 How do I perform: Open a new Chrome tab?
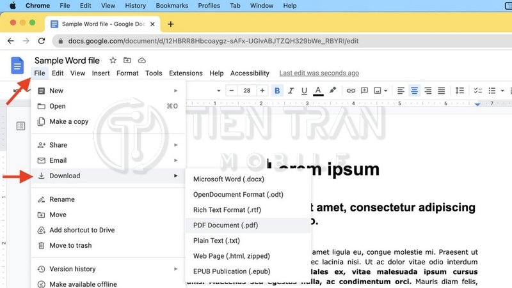170,24
